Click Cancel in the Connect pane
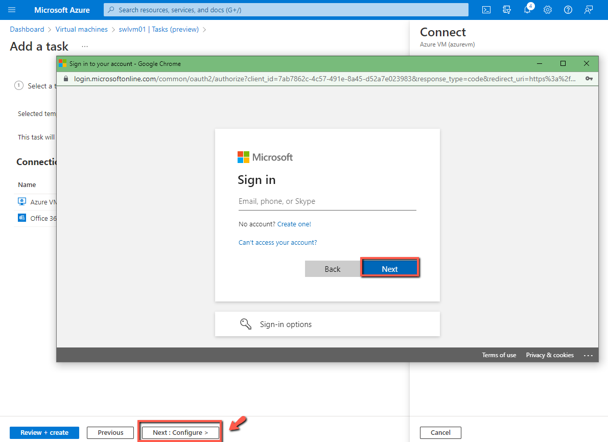 tap(440, 432)
